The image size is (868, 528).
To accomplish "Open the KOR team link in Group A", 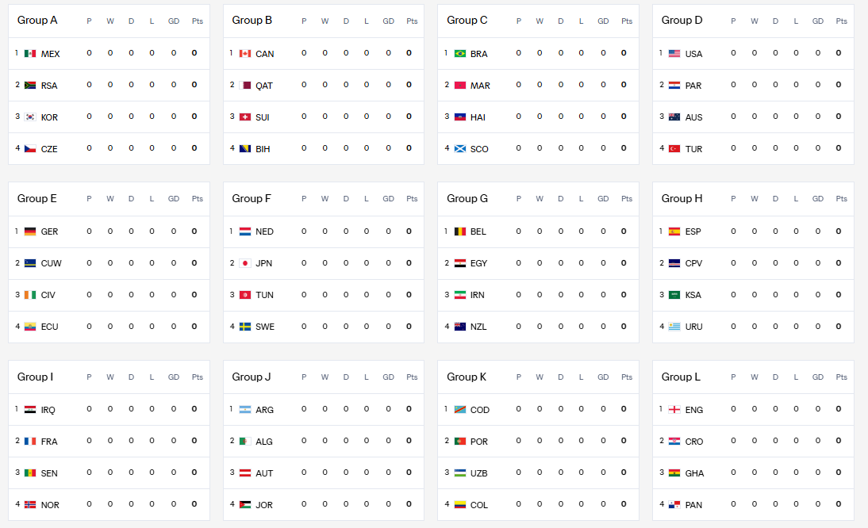I will point(49,117).
